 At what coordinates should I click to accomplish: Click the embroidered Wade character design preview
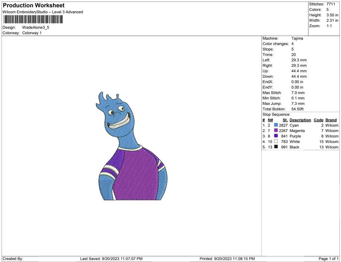[x=132, y=146]
